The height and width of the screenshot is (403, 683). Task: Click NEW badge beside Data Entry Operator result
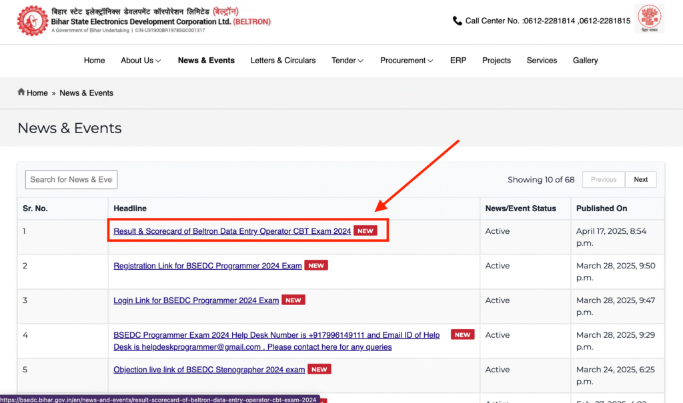[365, 230]
